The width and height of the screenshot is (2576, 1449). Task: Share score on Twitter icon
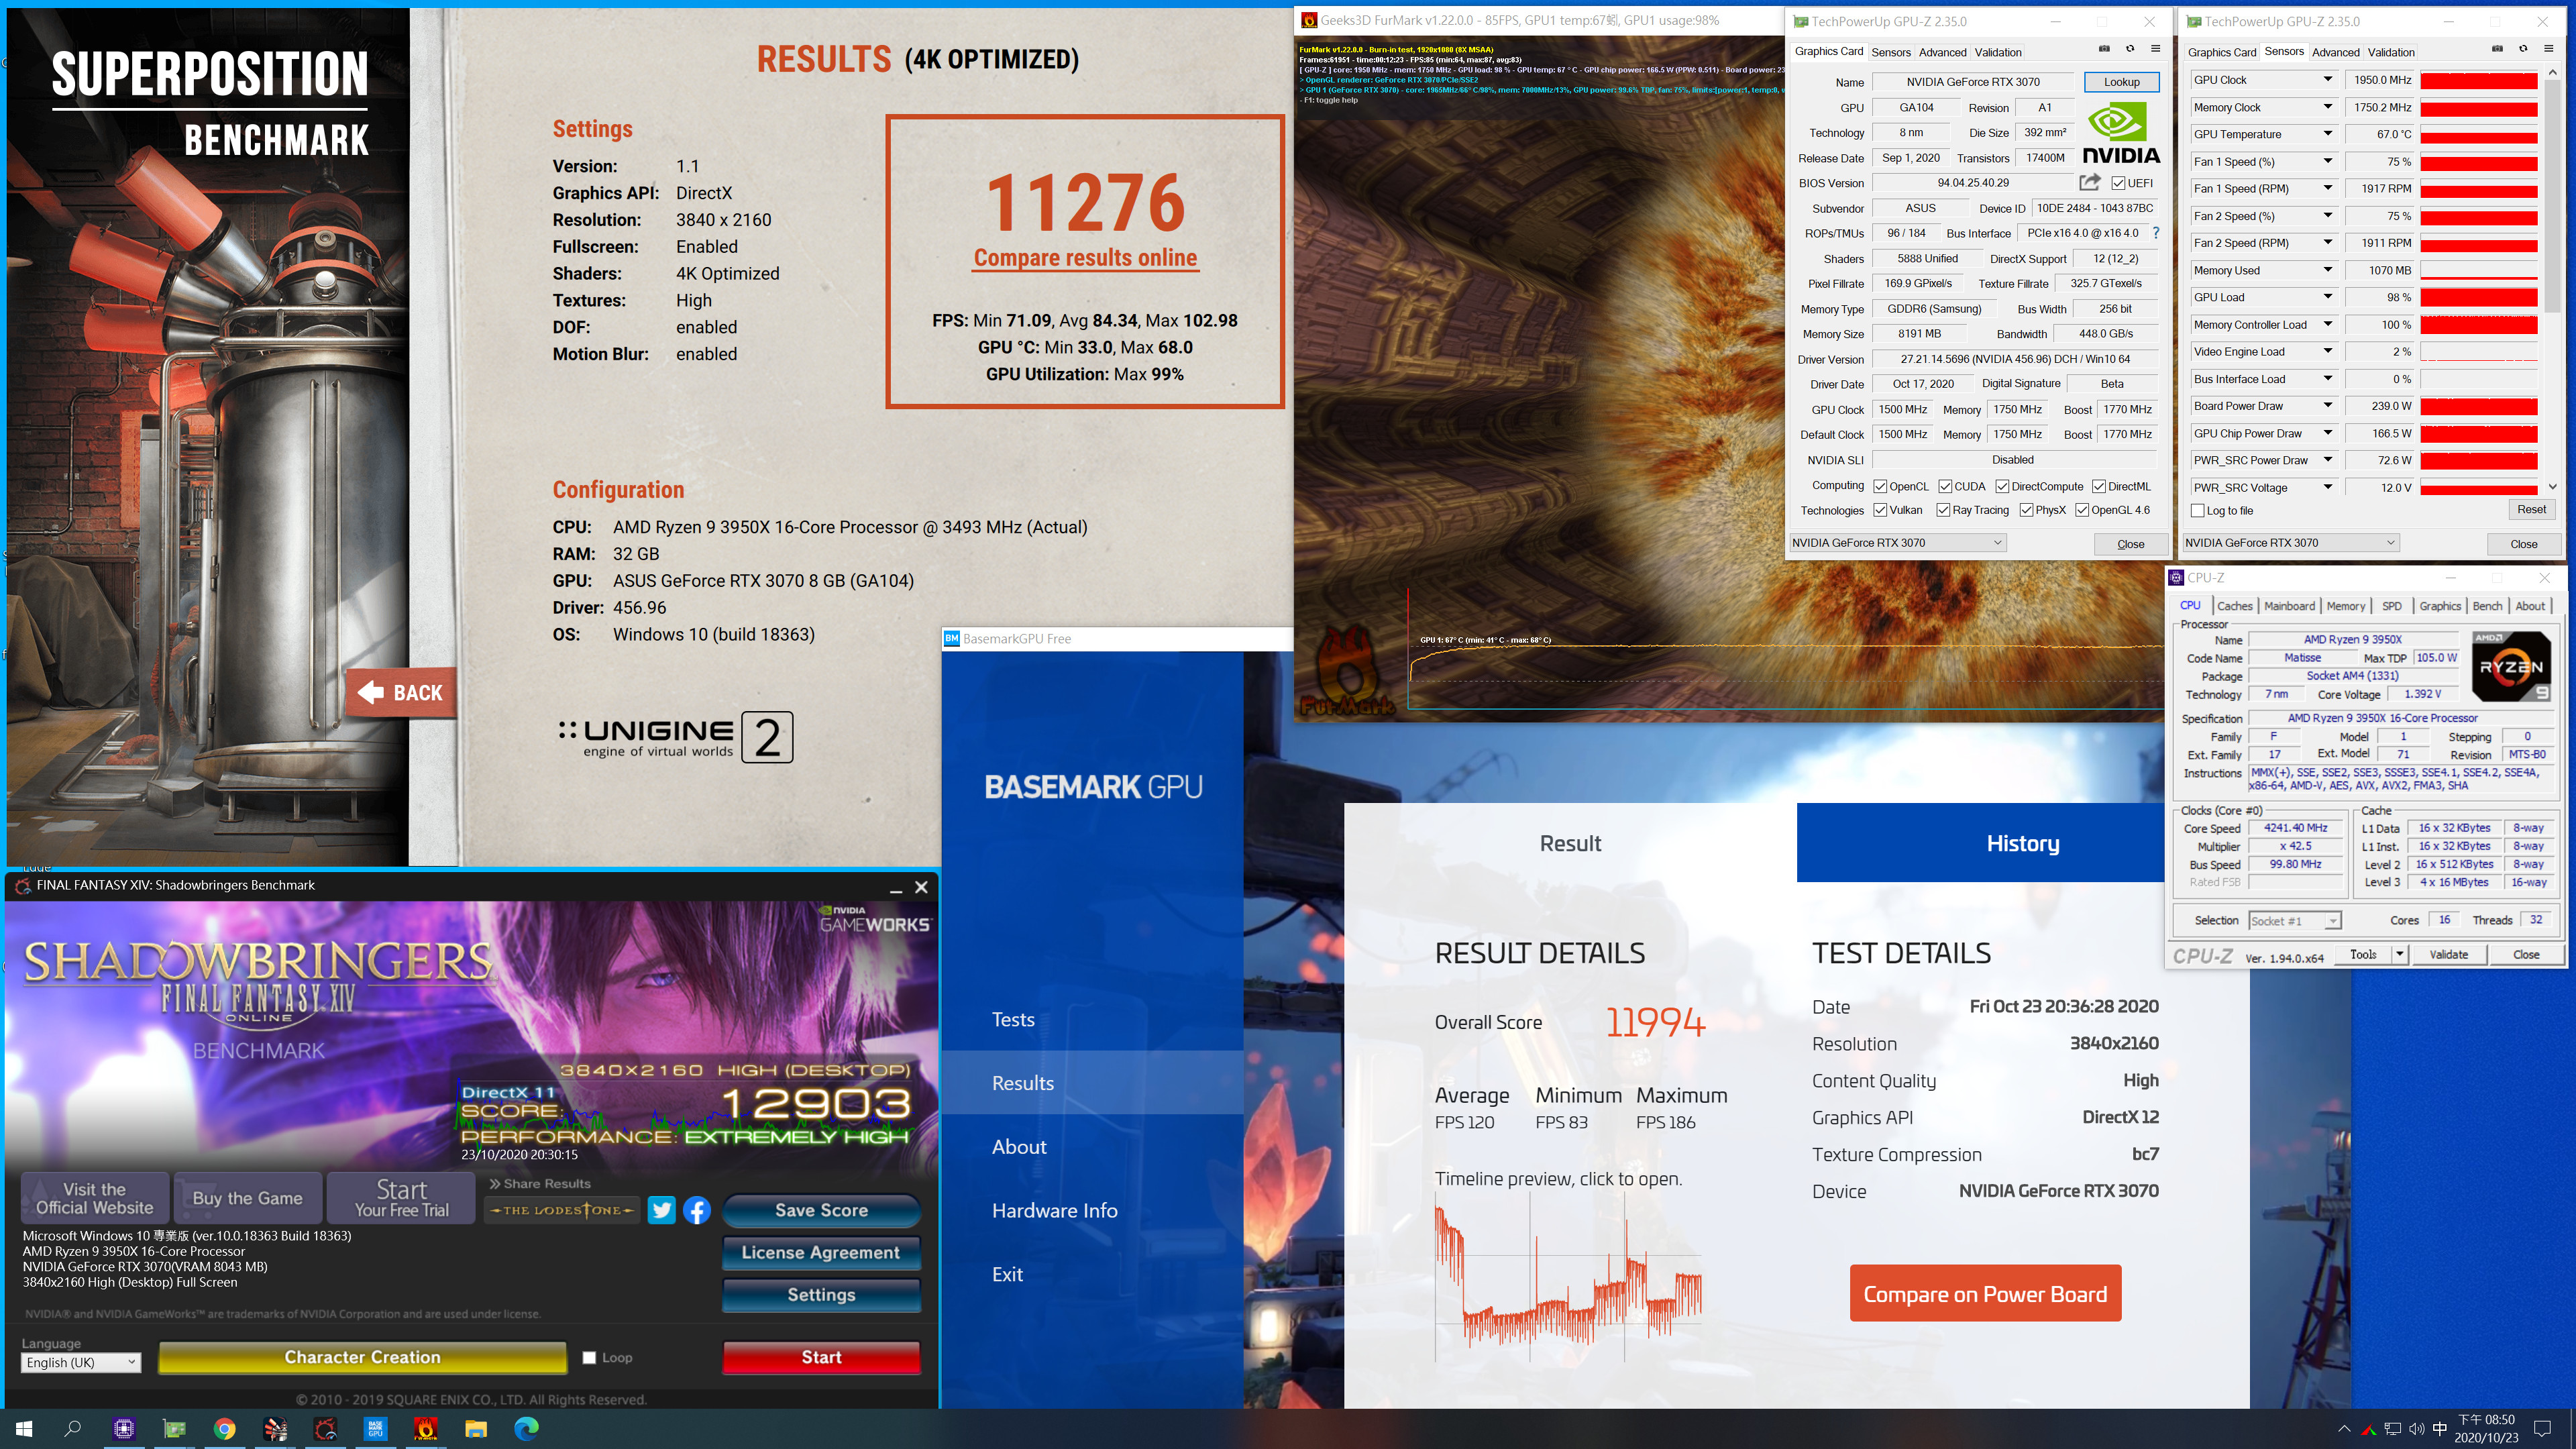pyautogui.click(x=661, y=1210)
